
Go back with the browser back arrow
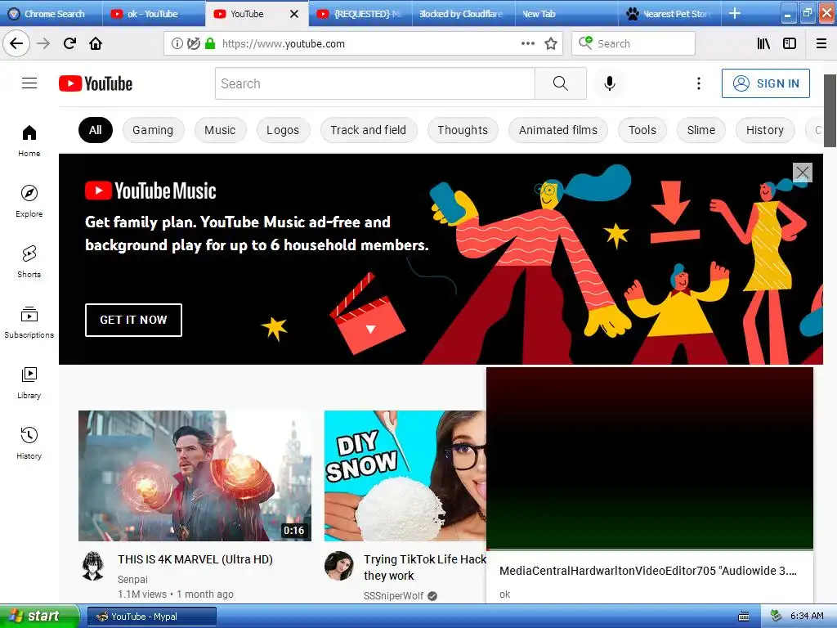[16, 43]
